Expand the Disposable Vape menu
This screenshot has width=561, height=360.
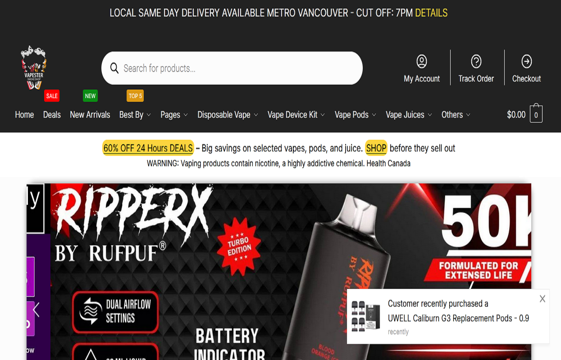pyautogui.click(x=228, y=115)
